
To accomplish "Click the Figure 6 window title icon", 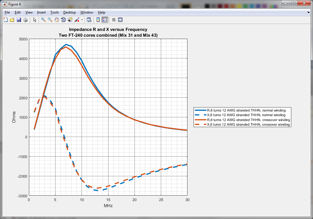I will (4, 4).
